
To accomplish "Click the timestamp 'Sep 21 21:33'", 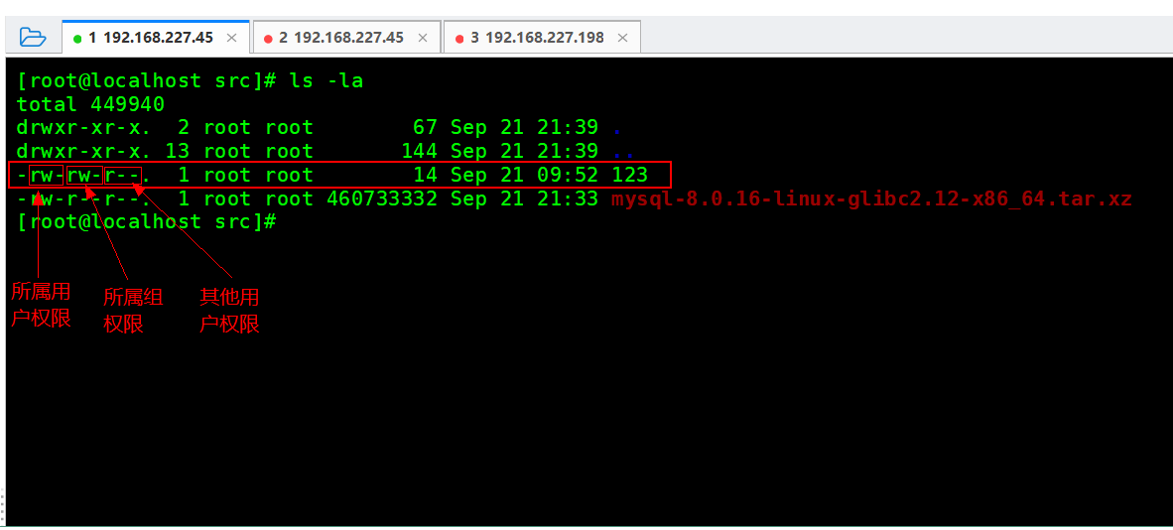I will click(524, 199).
